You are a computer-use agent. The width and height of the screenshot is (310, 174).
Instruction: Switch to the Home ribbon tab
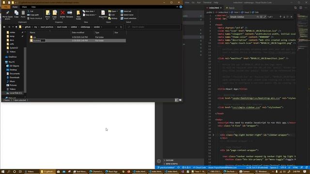tap(15, 7)
